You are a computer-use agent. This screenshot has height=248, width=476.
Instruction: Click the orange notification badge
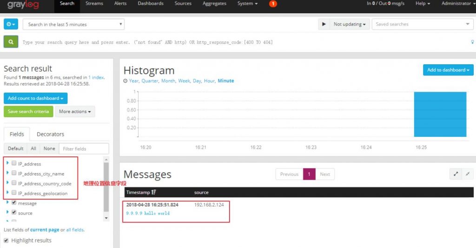click(x=273, y=4)
